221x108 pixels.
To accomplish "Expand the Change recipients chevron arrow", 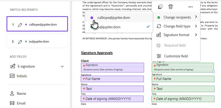I will tap(196, 17).
